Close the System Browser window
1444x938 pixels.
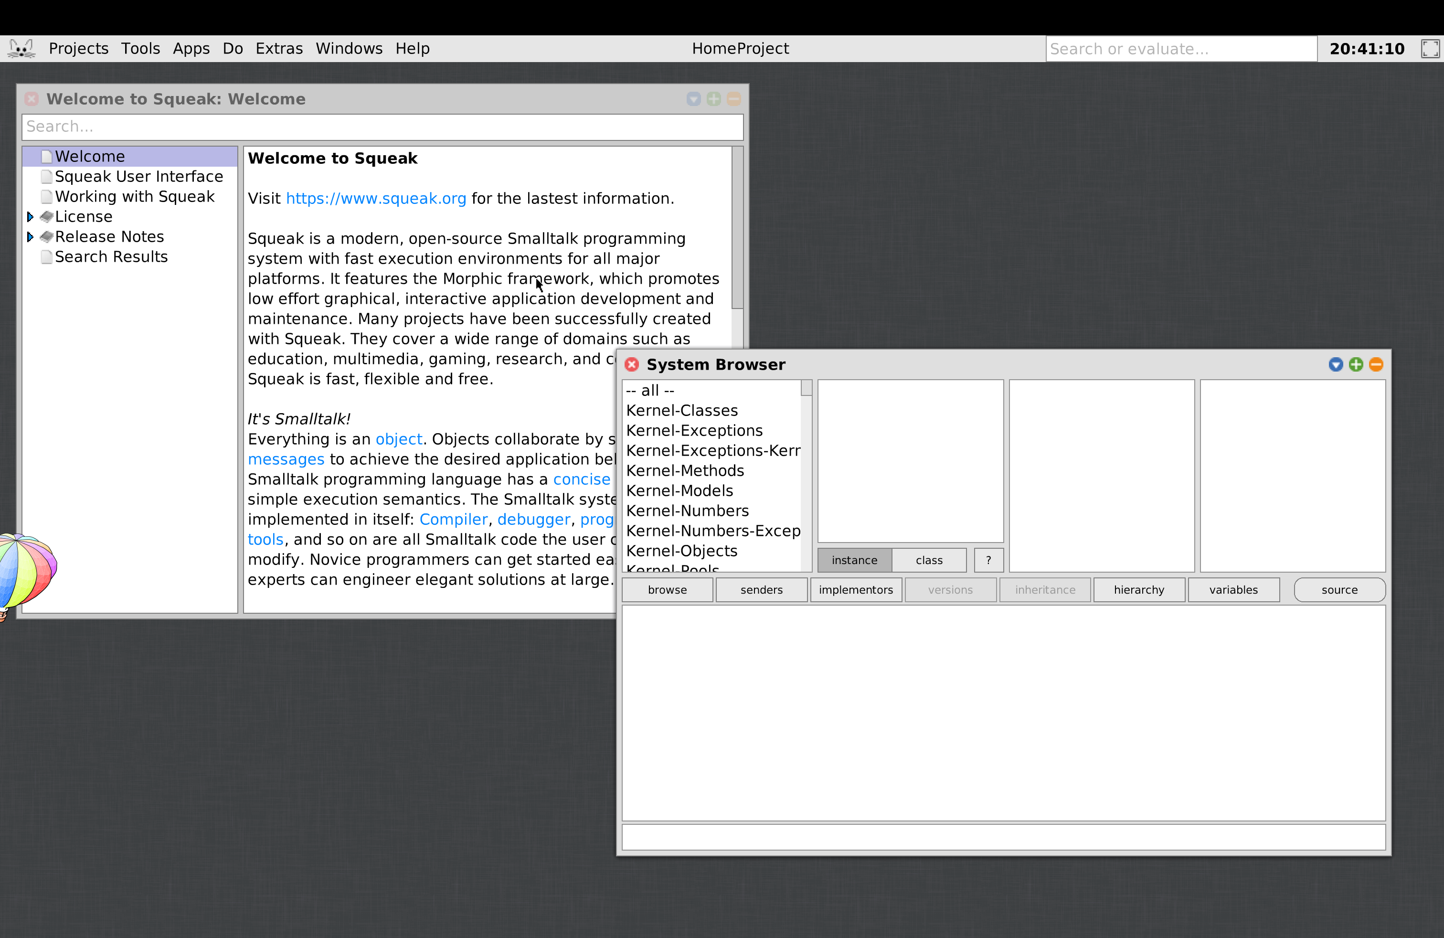632,364
